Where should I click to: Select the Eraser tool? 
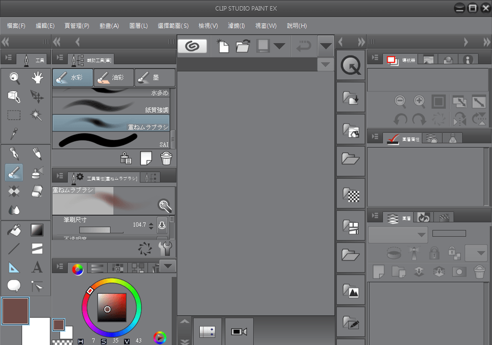coord(37,191)
